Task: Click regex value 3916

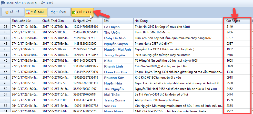Action: [230, 55]
